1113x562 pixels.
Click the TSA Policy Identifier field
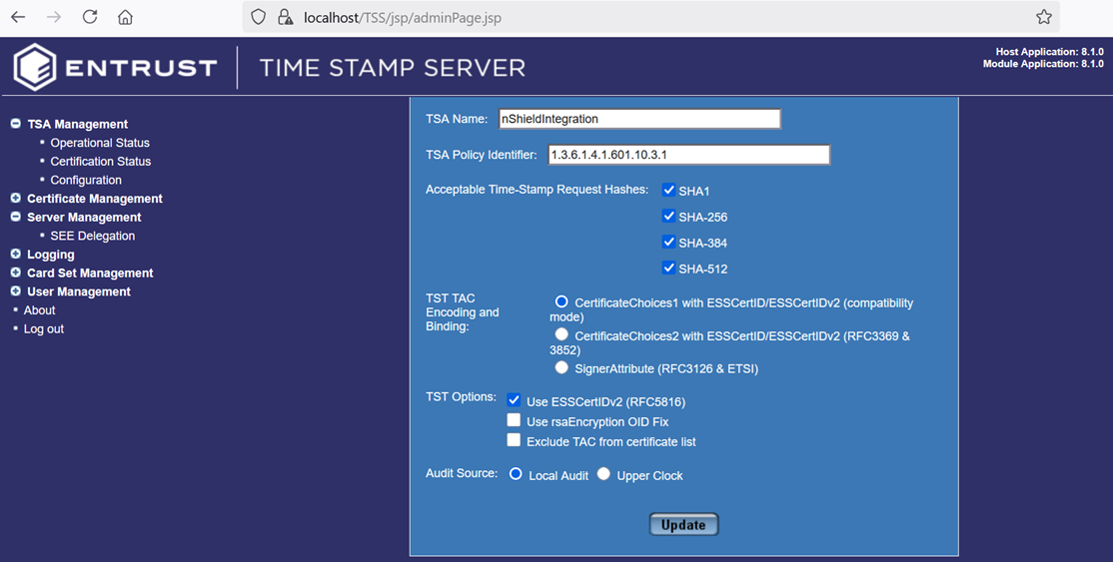688,154
